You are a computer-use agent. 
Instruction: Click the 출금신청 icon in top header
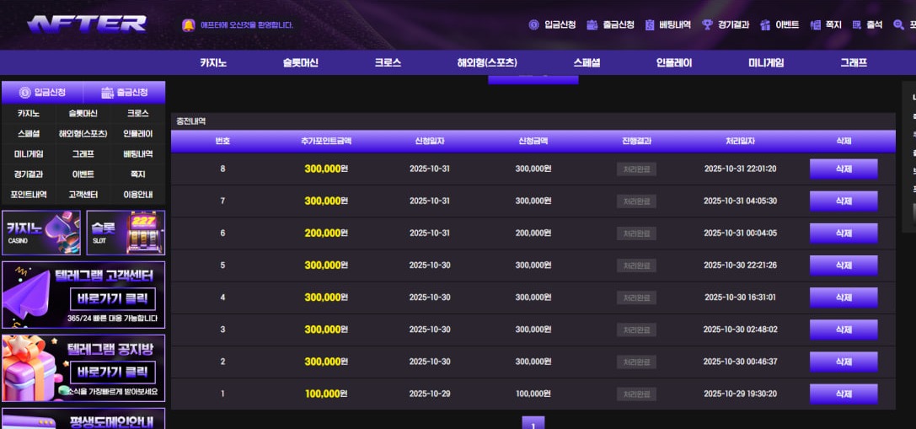(x=592, y=25)
